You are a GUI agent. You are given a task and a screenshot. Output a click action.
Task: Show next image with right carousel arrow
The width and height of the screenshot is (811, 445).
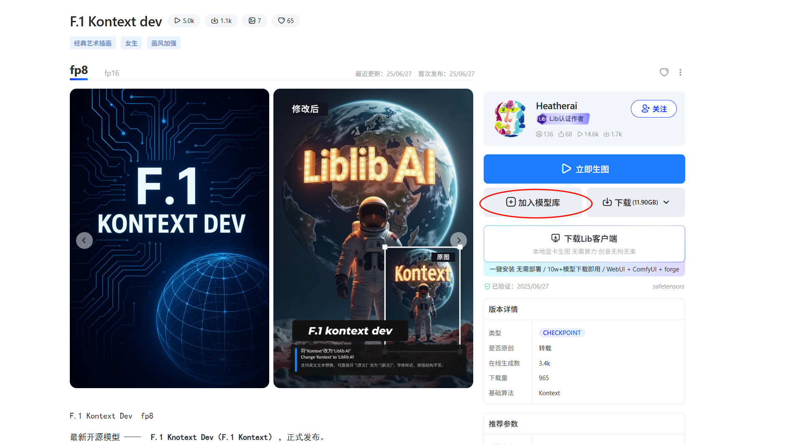point(459,240)
